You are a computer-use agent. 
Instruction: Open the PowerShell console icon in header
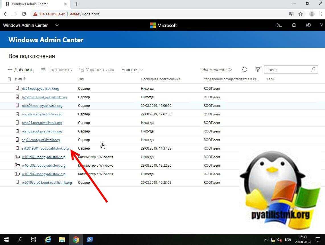pyautogui.click(x=279, y=25)
